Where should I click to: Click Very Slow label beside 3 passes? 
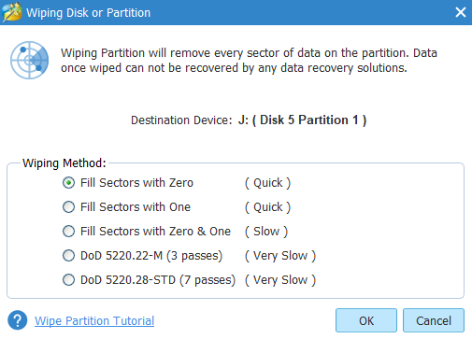tap(280, 256)
